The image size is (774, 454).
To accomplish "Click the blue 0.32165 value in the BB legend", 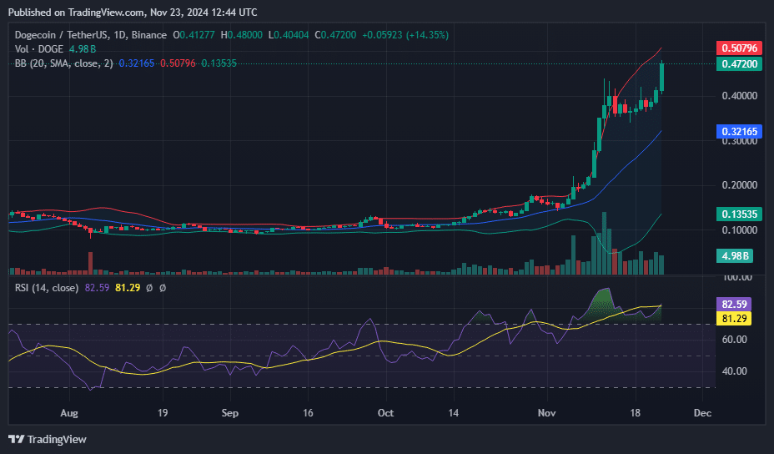I will tap(136, 63).
